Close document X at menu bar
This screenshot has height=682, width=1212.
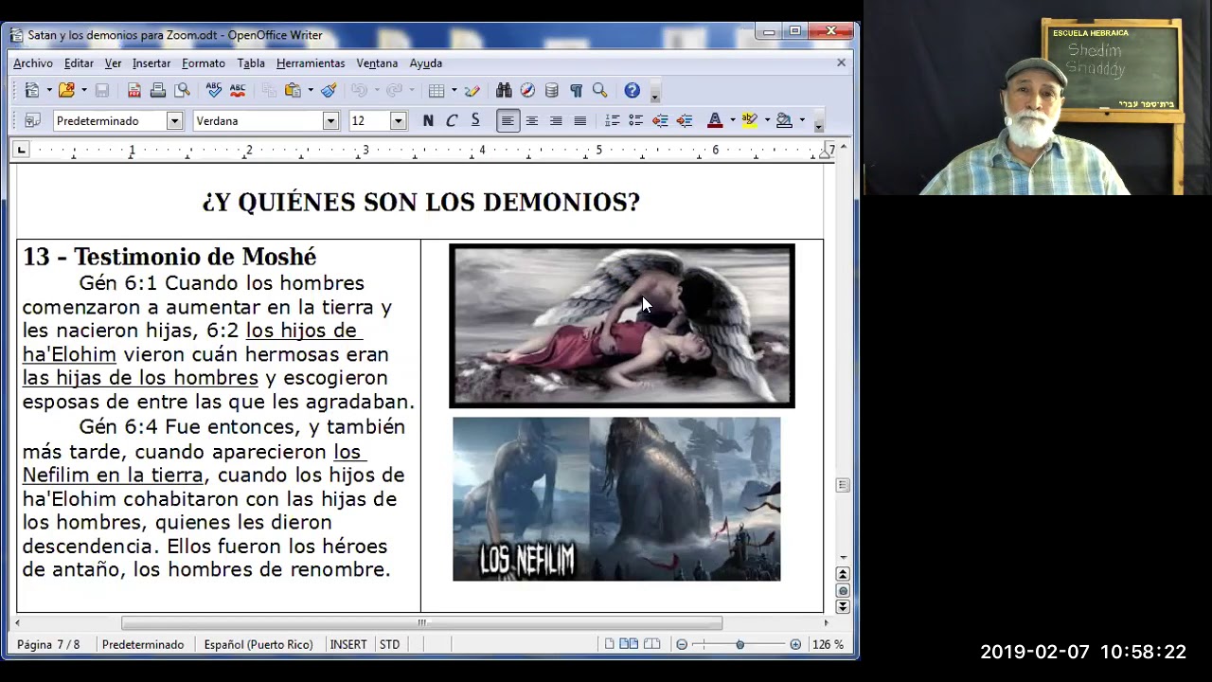tap(841, 63)
